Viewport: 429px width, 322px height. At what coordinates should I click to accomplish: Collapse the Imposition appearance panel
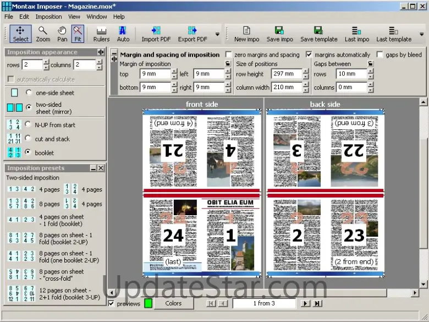101,52
